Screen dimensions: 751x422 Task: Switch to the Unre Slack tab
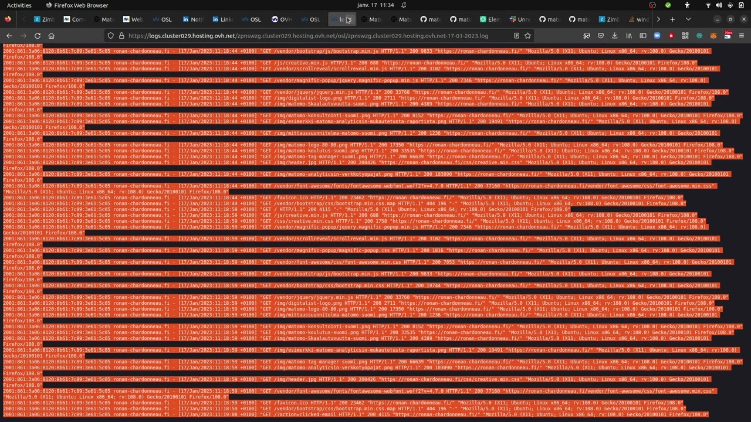point(520,19)
